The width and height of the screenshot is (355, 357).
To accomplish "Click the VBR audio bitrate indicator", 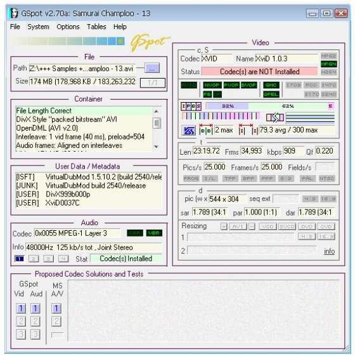I will click(154, 233).
